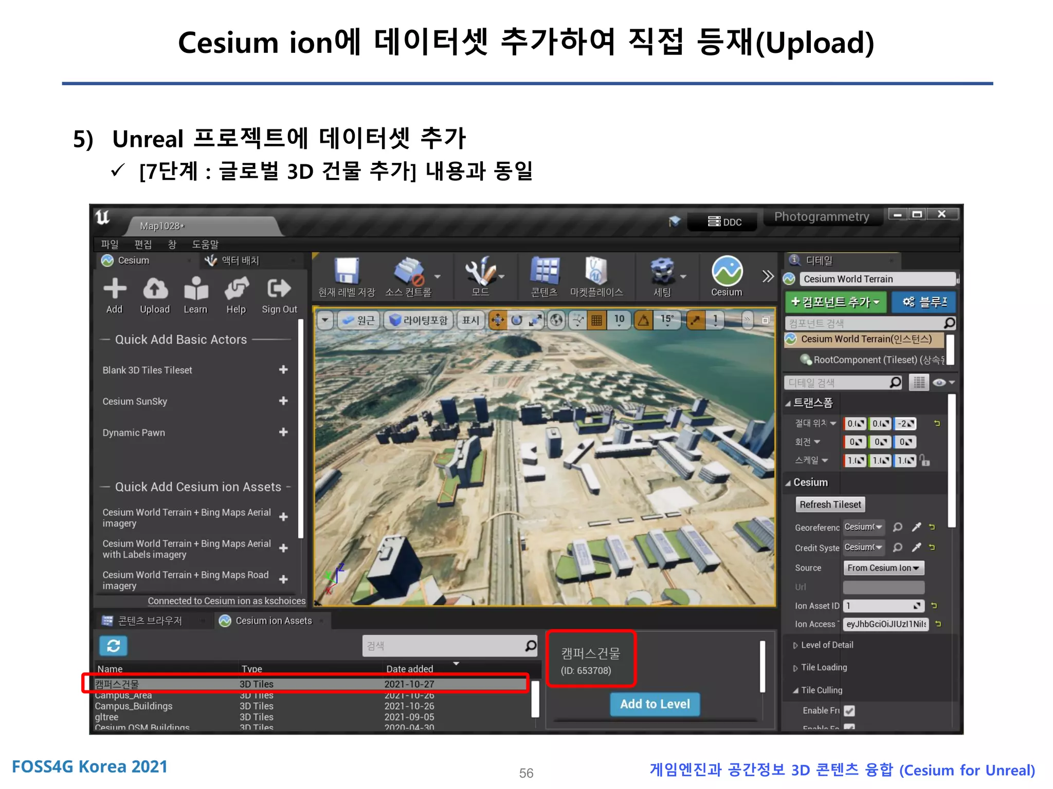Expand toolbar overflow double-chevron
The image size is (1053, 789).
click(768, 276)
